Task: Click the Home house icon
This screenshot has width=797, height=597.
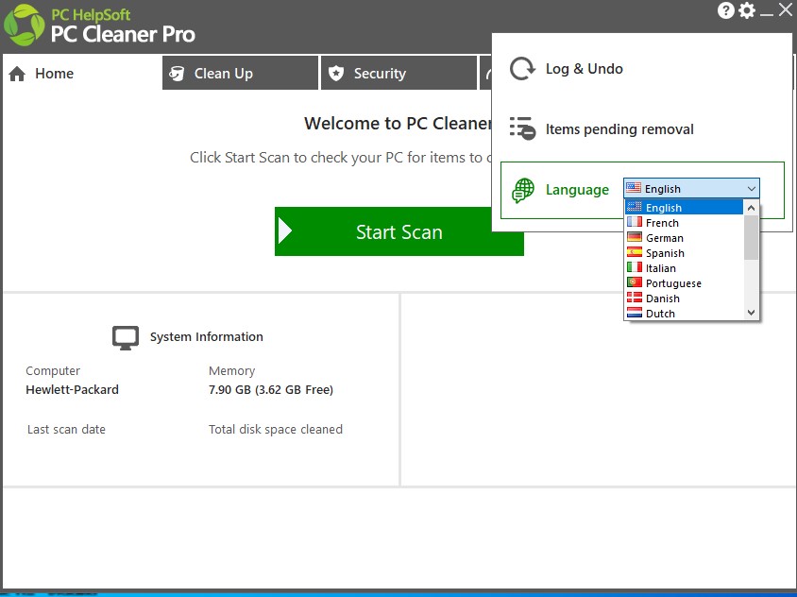Action: [x=17, y=74]
